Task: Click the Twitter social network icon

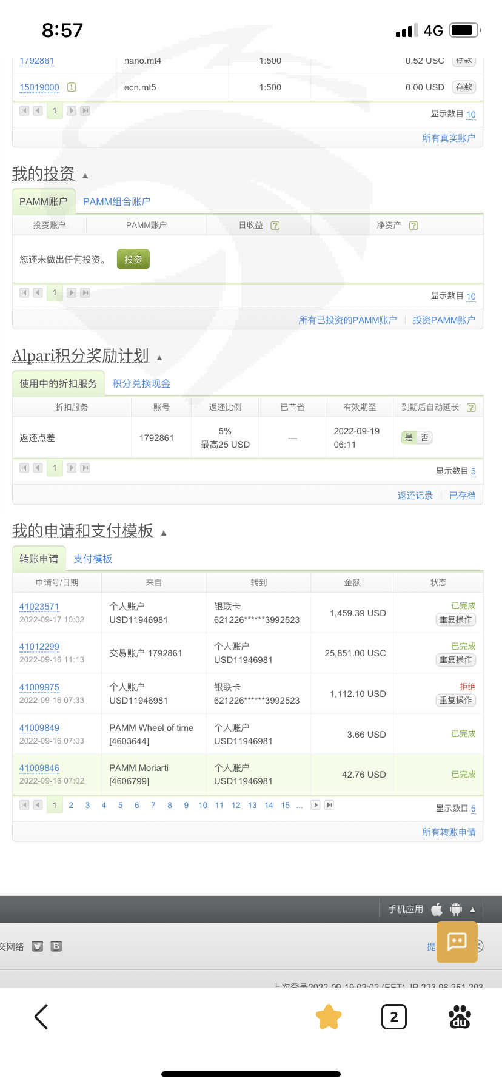Action: [x=38, y=946]
